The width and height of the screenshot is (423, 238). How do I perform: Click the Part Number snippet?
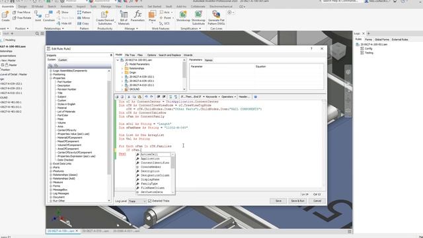pos(65,82)
